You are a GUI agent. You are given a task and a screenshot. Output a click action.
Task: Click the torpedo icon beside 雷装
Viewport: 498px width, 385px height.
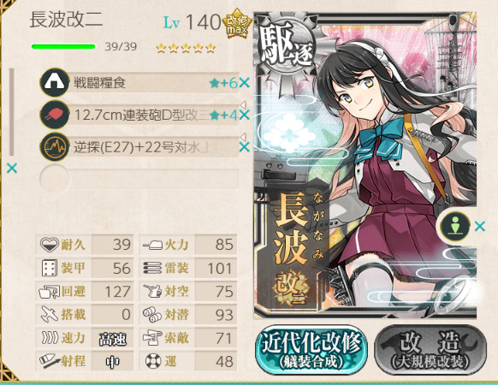pyautogui.click(x=152, y=268)
